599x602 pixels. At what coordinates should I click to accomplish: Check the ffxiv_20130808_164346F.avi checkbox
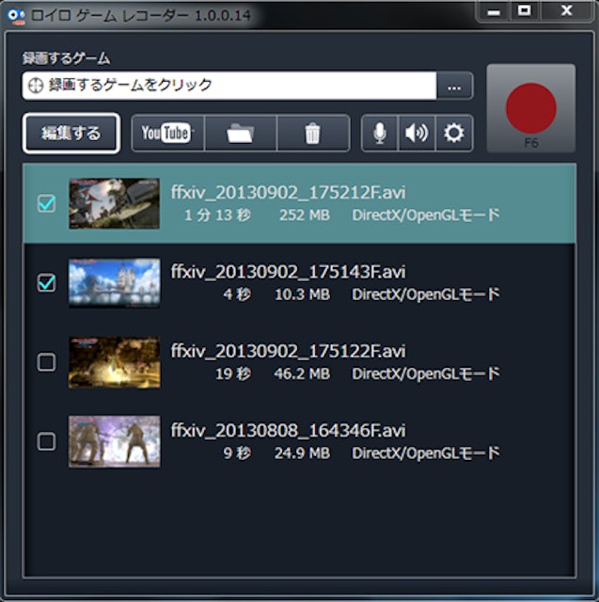(x=46, y=441)
